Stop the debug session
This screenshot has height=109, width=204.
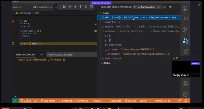click(x=91, y=7)
